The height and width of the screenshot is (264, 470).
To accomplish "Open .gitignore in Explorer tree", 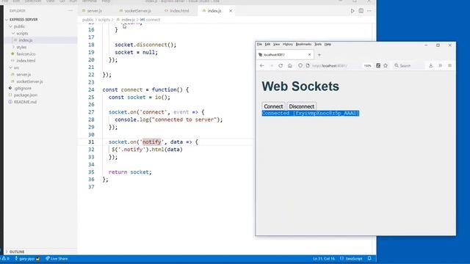I will pos(23,88).
